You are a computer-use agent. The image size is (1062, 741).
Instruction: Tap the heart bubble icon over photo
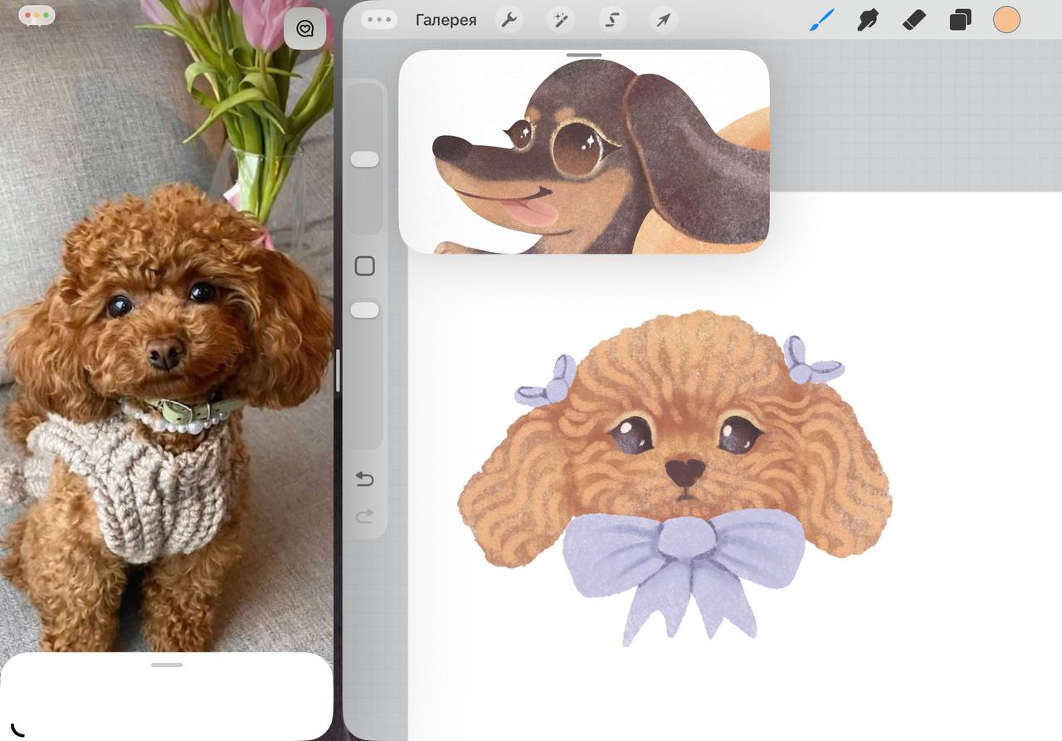pos(304,29)
